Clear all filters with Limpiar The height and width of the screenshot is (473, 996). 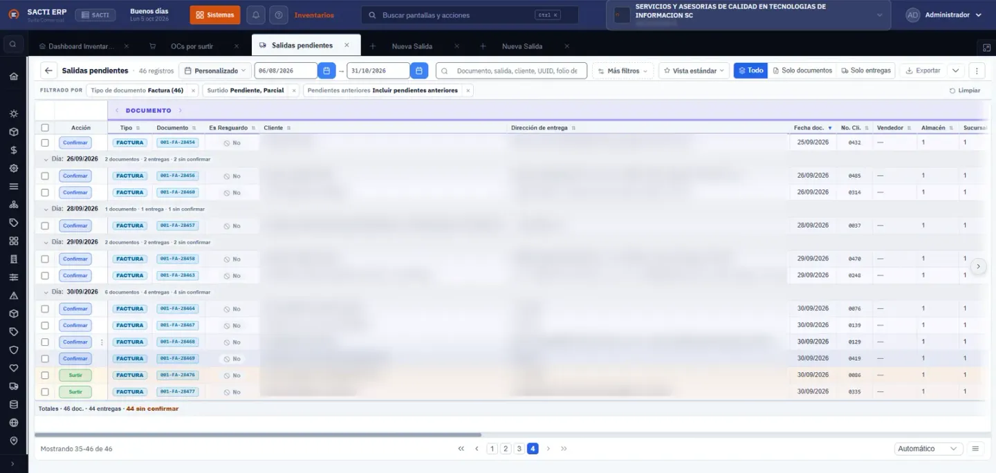coord(965,91)
